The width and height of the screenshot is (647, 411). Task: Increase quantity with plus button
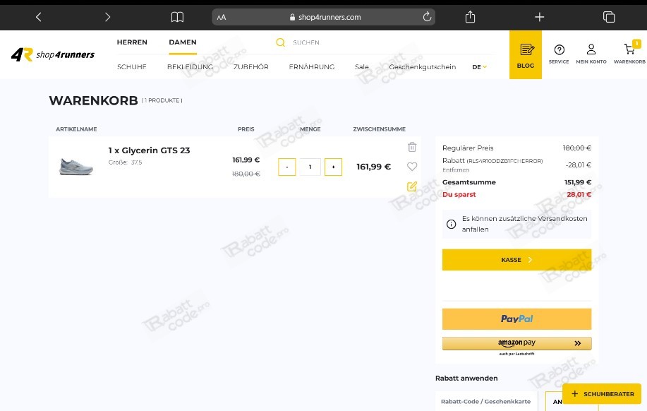click(x=334, y=167)
